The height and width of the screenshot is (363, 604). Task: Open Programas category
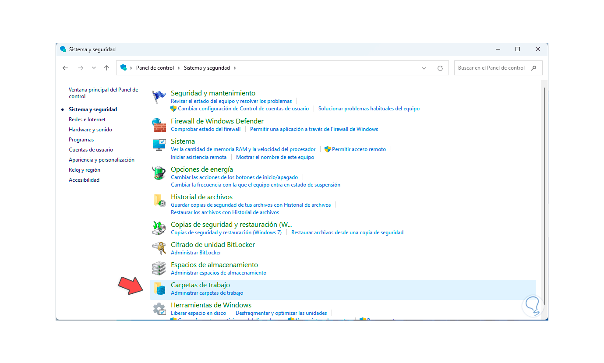point(81,140)
